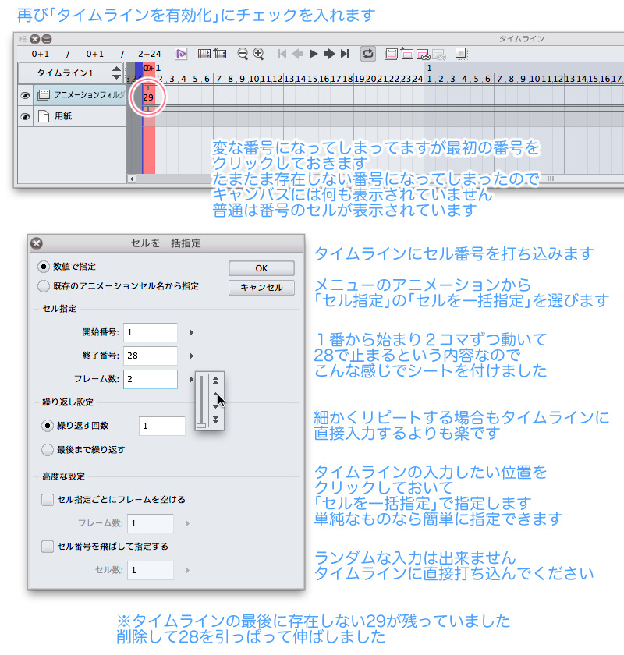This screenshot has height=655, width=624.
Task: Advance to the next frame
Action: 329,54
